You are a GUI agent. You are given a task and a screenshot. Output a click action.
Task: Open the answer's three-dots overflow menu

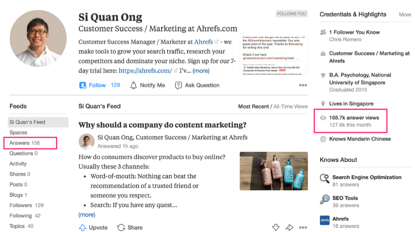303,227
